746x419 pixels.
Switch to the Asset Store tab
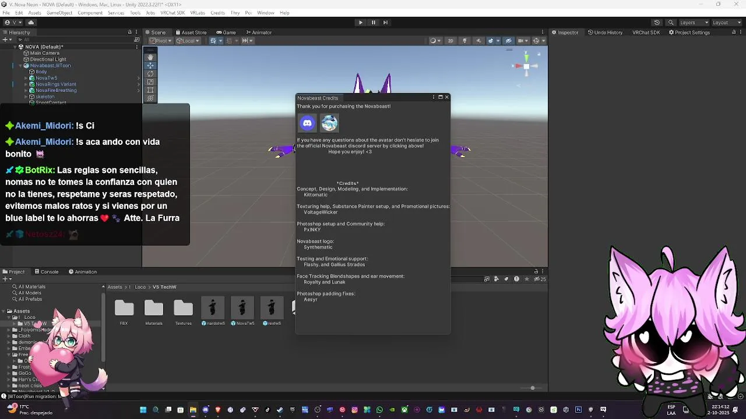click(191, 32)
